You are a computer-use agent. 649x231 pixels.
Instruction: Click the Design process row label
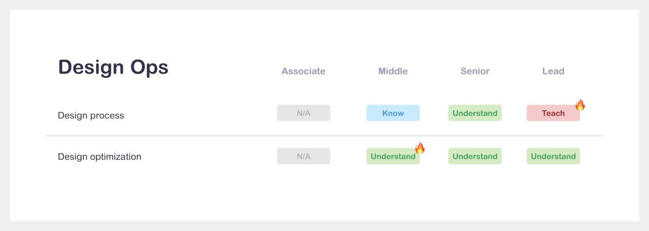[x=91, y=115]
